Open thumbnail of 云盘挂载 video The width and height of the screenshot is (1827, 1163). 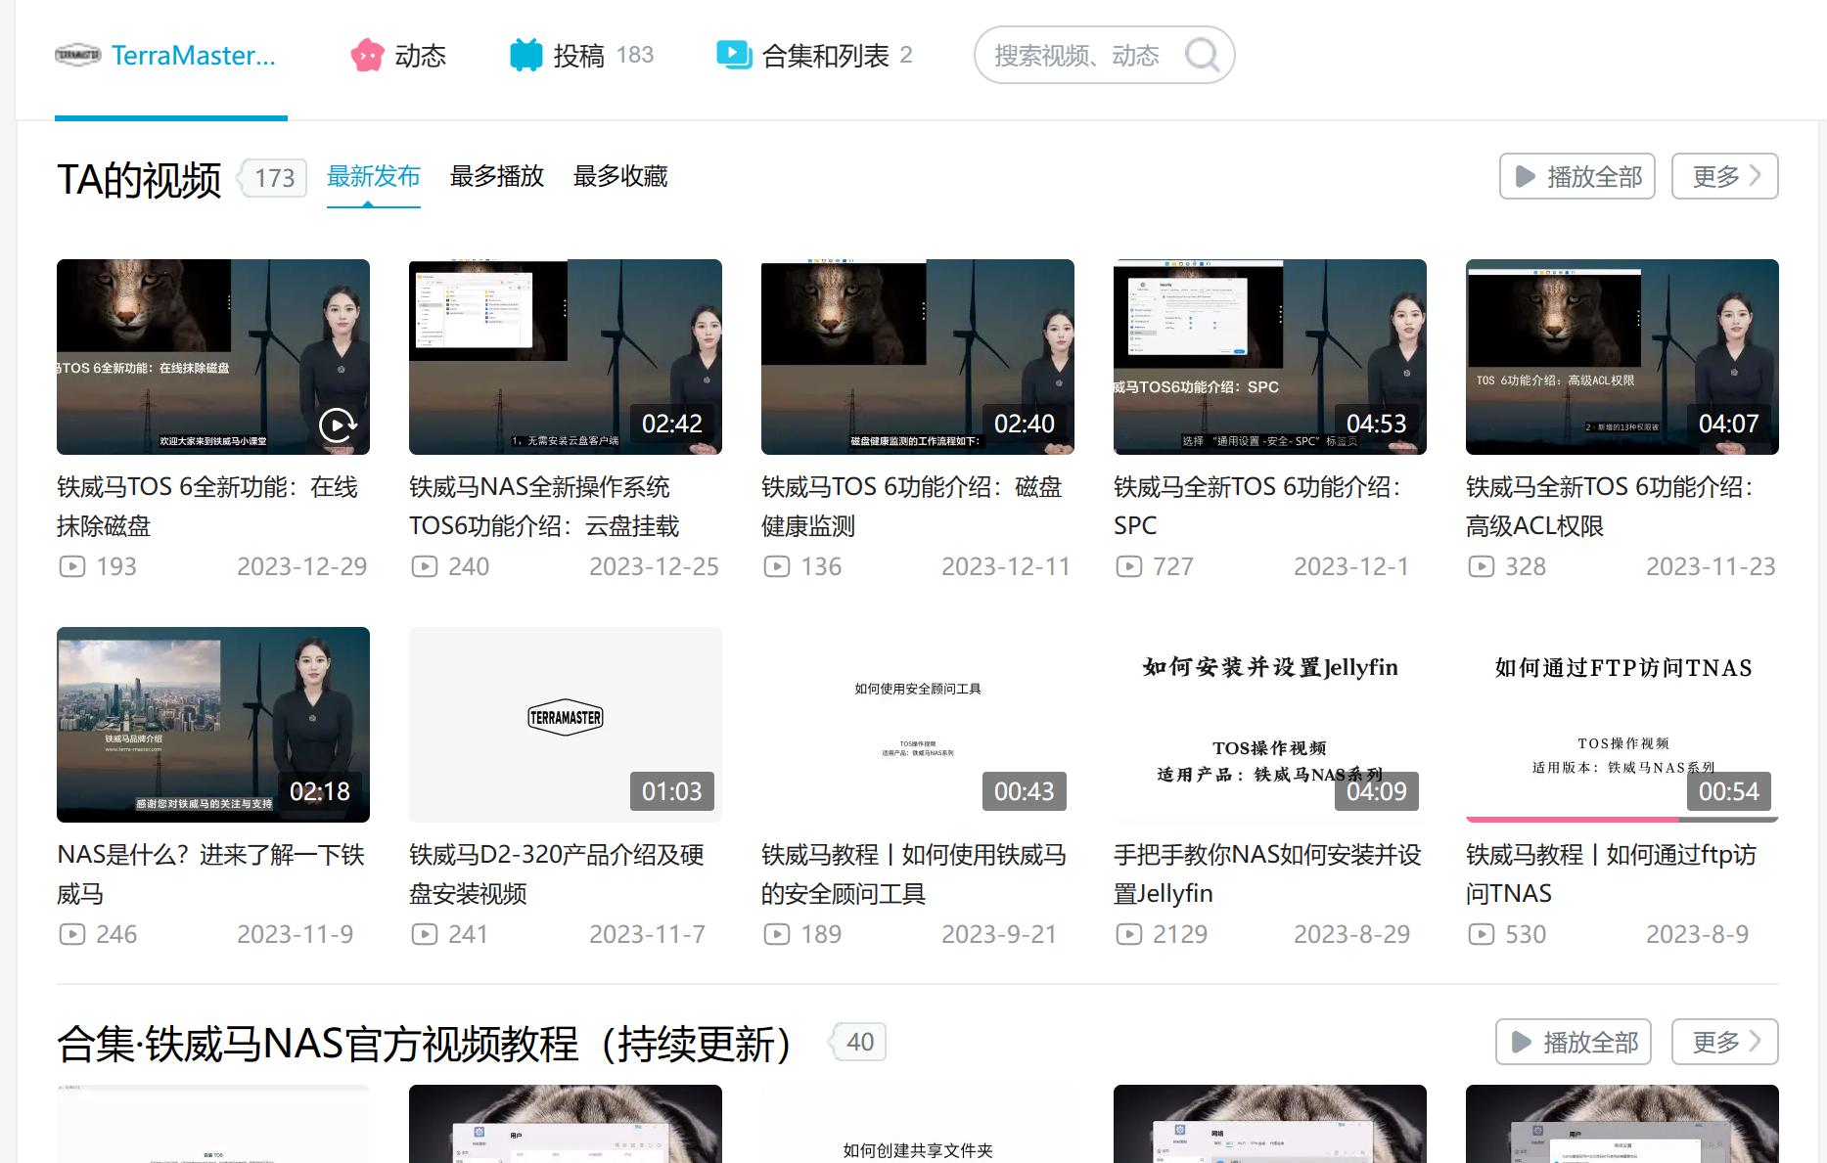[566, 357]
